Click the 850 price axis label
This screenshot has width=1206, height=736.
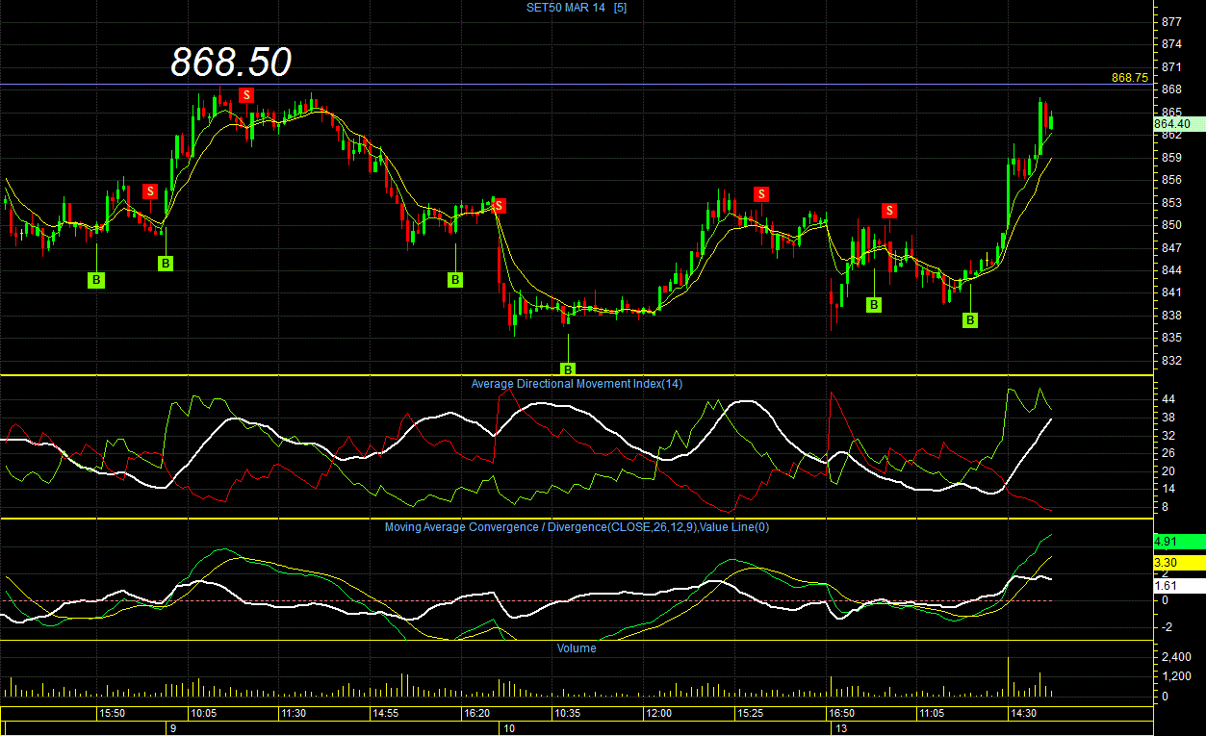click(x=1172, y=225)
